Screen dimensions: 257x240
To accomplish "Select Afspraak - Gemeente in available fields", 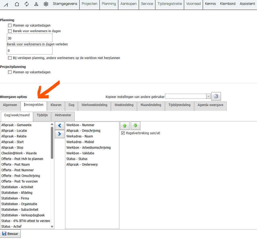I will coord(16,125).
